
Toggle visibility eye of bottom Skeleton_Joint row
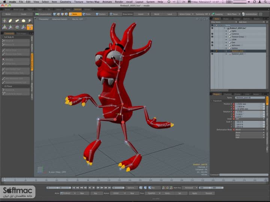(212, 54)
